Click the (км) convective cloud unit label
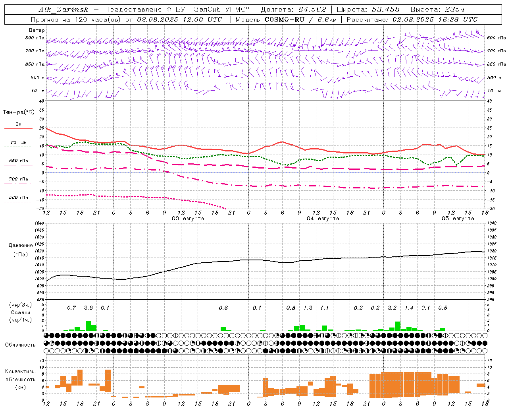 pos(21,387)
